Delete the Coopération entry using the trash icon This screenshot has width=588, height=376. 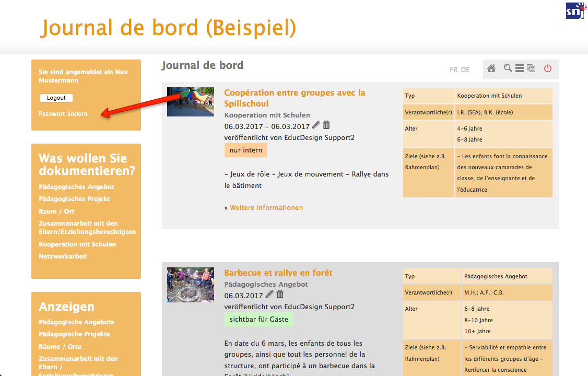(x=326, y=125)
